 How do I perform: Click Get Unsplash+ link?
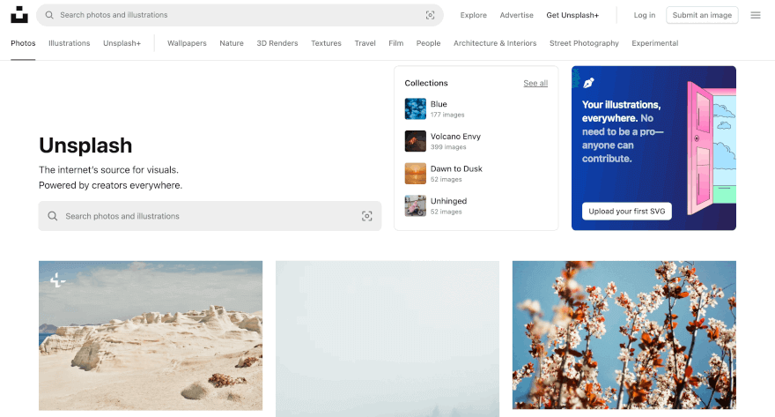pos(572,15)
